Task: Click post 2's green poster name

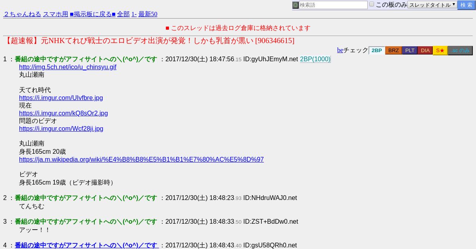Action: point(86,198)
